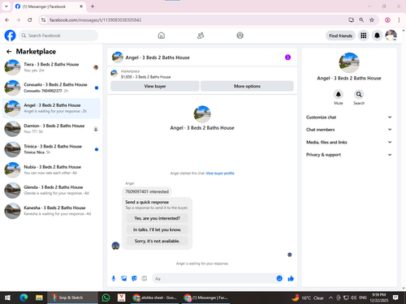Go back with the Marketplace arrow
The height and width of the screenshot is (304, 406).
coord(9,51)
